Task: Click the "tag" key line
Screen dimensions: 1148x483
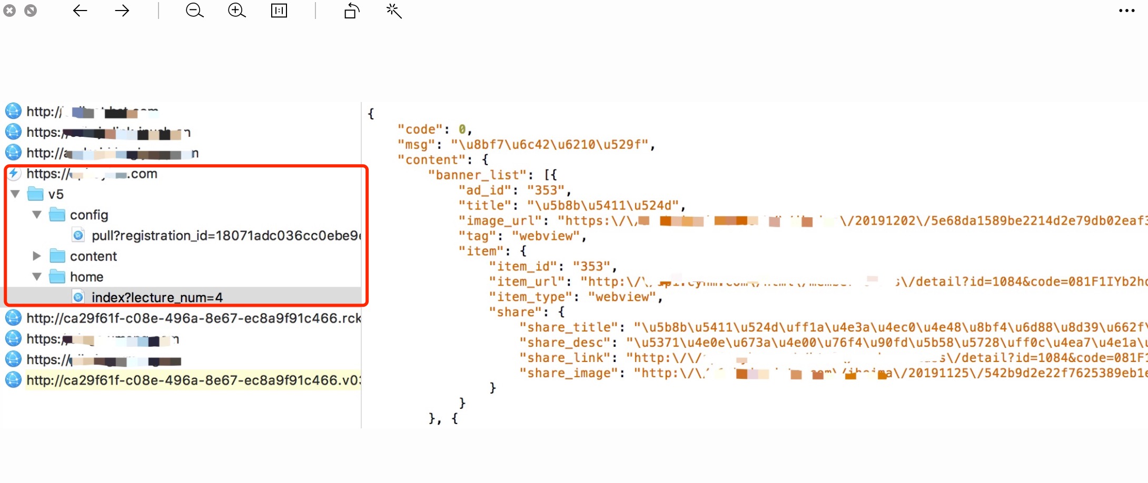Action: pyautogui.click(x=477, y=236)
